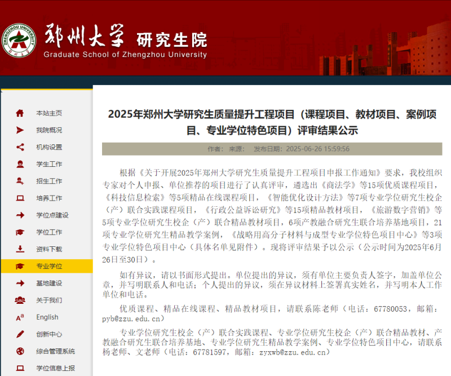Open 招生工作 in the sidebar
Viewport: 451px width, 376px height.
pos(49,181)
